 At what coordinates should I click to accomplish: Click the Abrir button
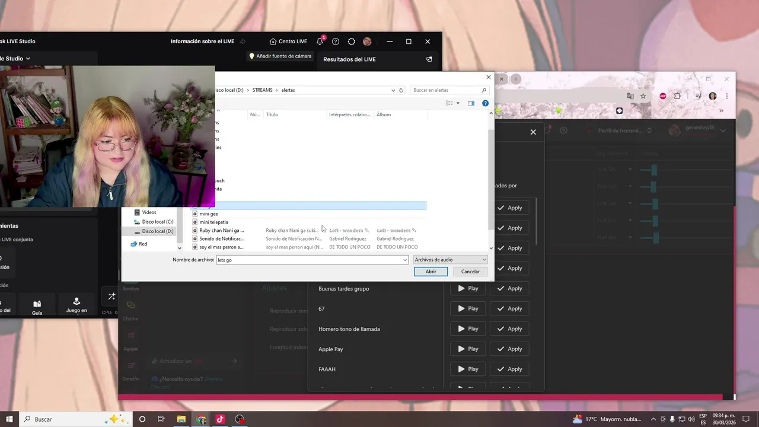coord(430,272)
